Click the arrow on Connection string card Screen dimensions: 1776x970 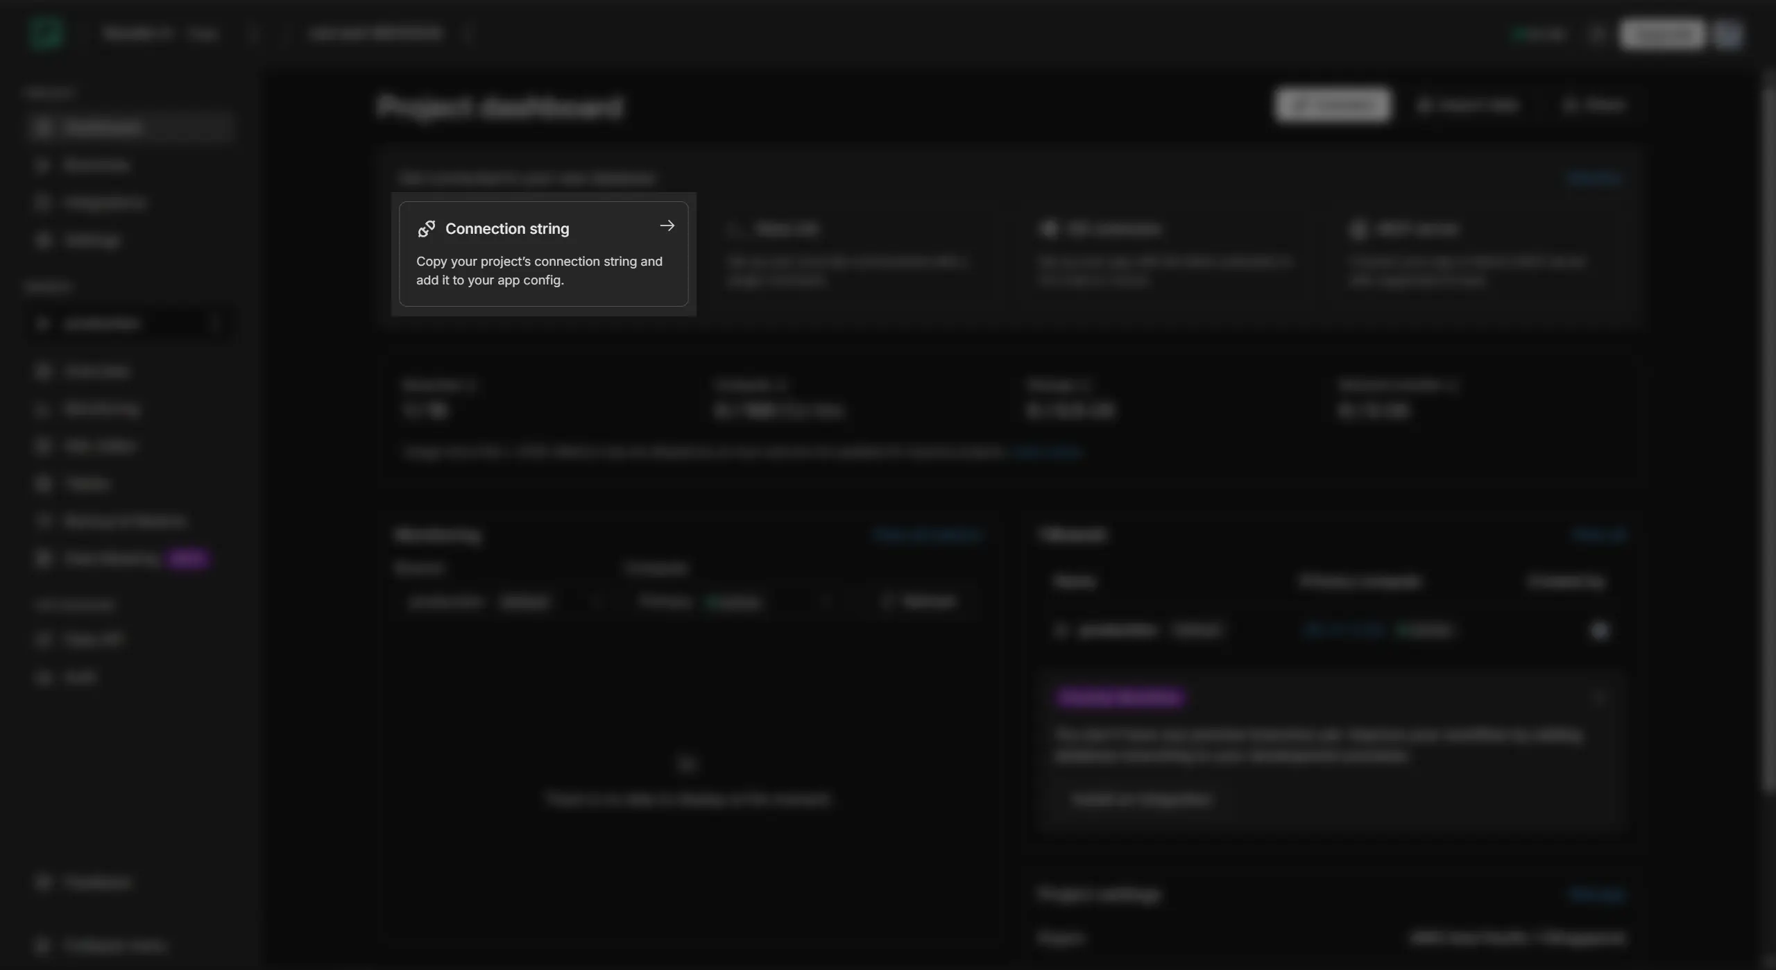coord(667,226)
